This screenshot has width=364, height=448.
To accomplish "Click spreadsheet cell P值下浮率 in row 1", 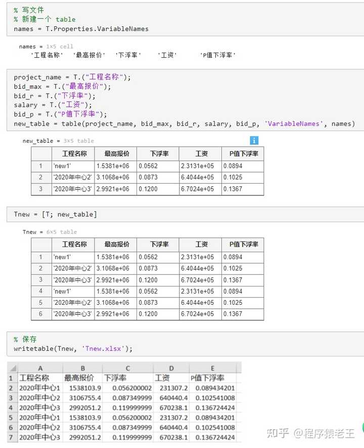I will pyautogui.click(x=212, y=378).
